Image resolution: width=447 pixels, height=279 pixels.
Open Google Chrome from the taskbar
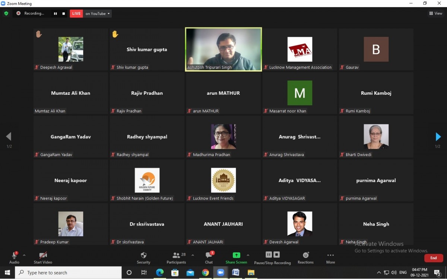(205, 273)
